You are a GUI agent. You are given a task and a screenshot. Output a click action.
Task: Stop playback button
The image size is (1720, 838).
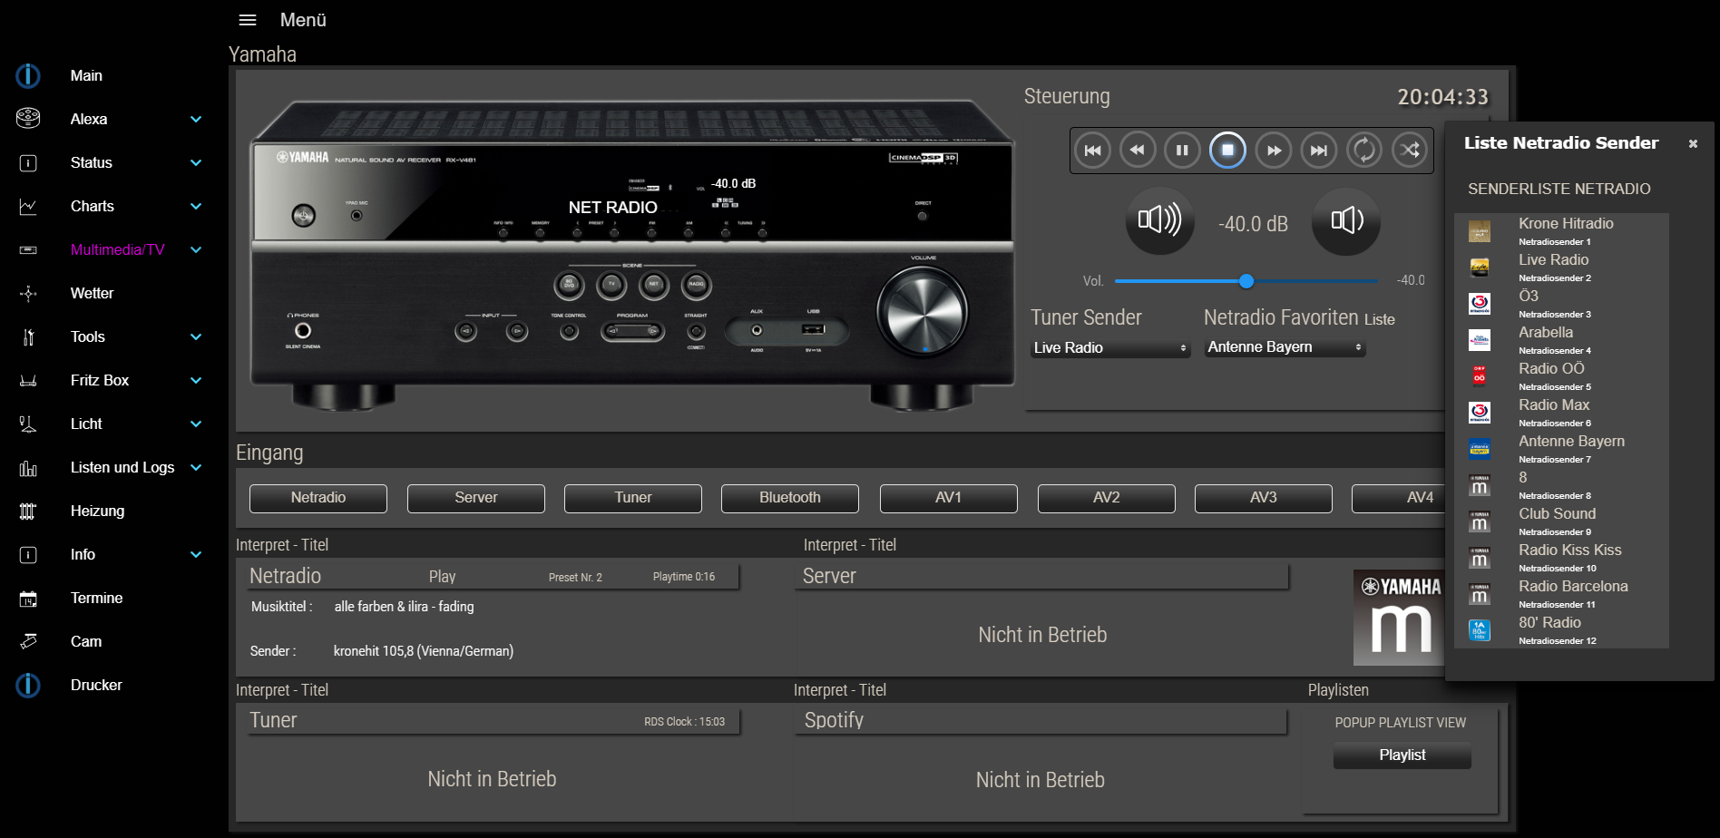[x=1227, y=151]
